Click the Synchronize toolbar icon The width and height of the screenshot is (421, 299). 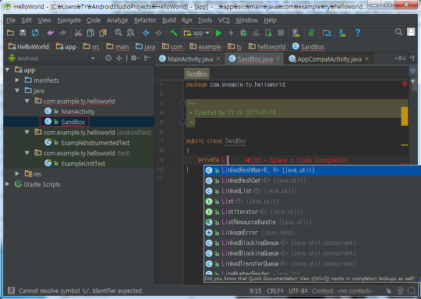coord(35,33)
